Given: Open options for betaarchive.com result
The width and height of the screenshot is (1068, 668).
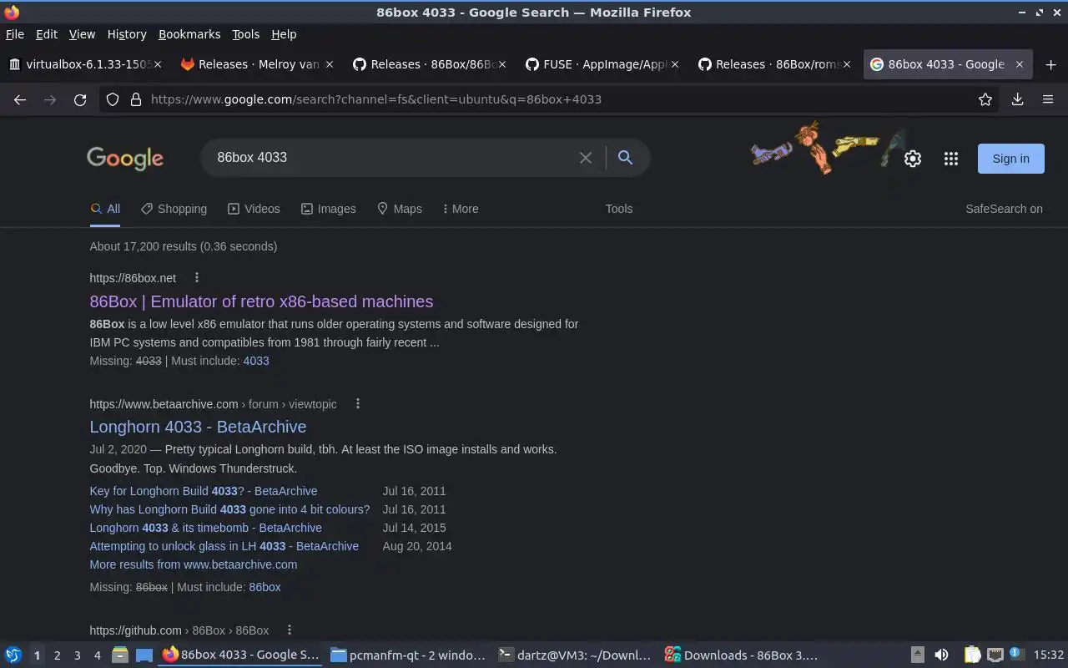Looking at the screenshot, I should coord(358,404).
